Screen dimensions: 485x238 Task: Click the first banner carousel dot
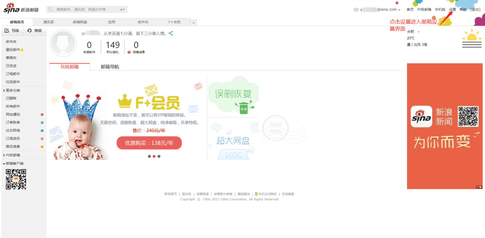[149, 156]
